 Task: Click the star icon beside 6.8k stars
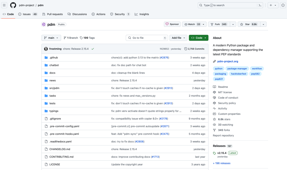click(214, 119)
